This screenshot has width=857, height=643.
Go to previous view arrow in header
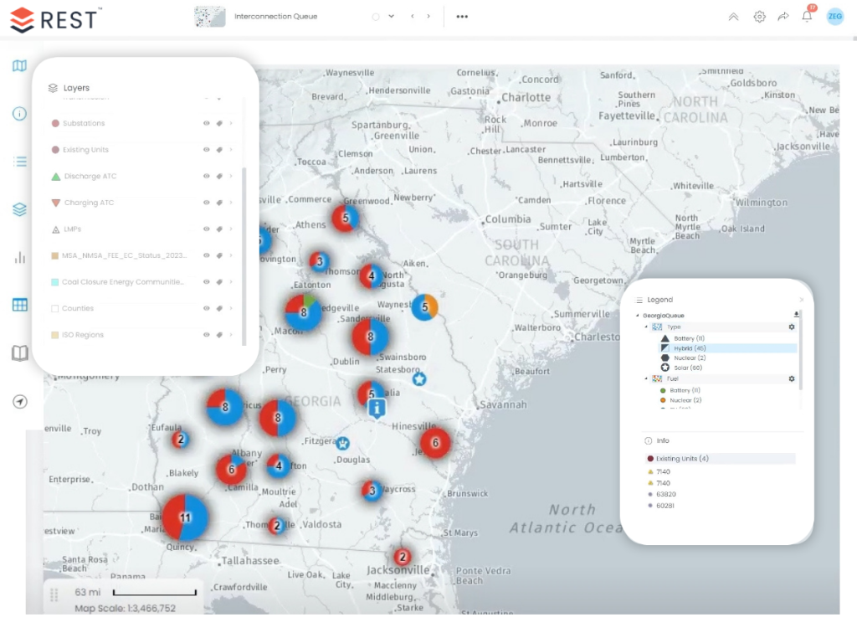(413, 17)
